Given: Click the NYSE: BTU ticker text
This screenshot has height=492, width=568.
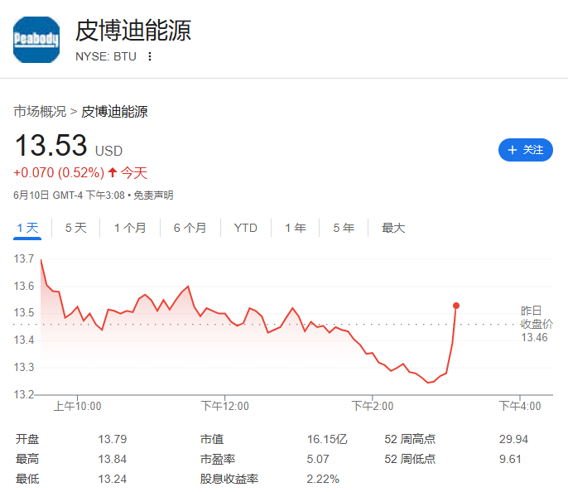Looking at the screenshot, I should (x=106, y=56).
